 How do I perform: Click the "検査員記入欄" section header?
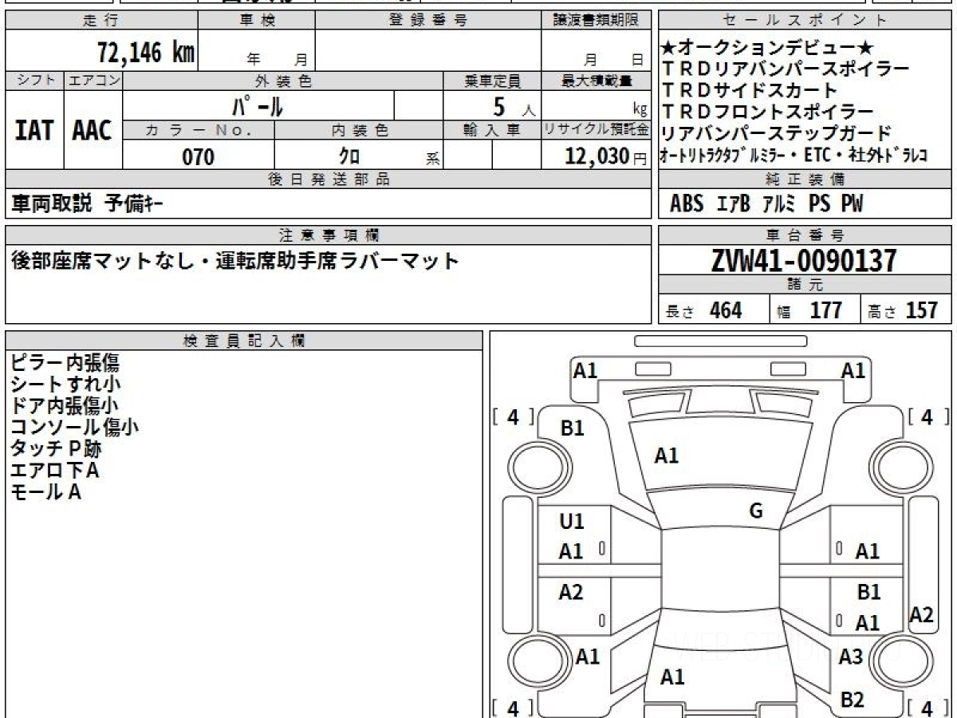(244, 340)
